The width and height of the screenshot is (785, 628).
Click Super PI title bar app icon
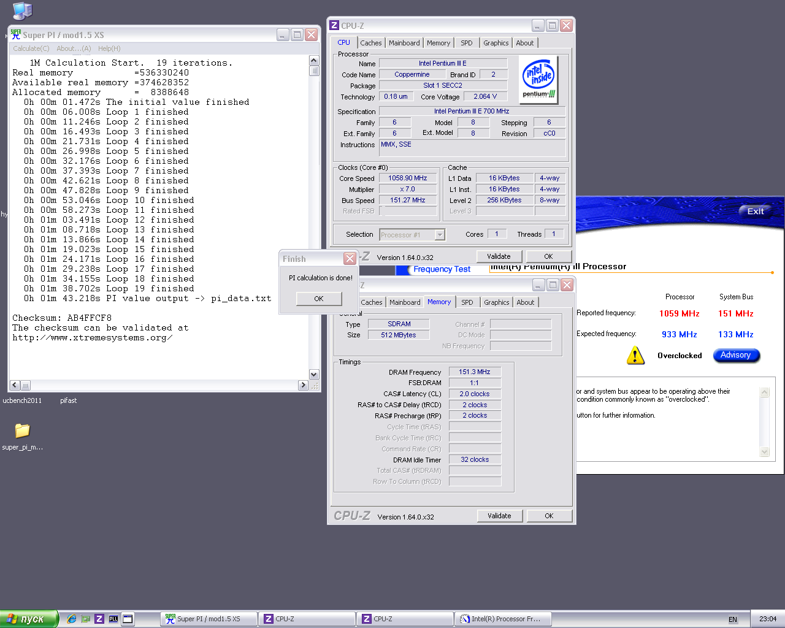pyautogui.click(x=16, y=35)
